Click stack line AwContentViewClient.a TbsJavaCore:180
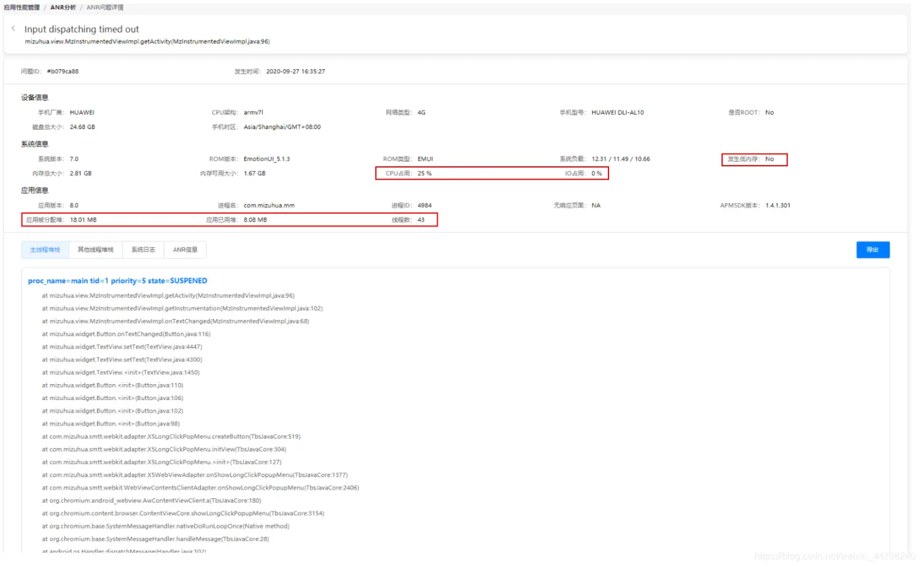921x567 pixels. click(152, 501)
